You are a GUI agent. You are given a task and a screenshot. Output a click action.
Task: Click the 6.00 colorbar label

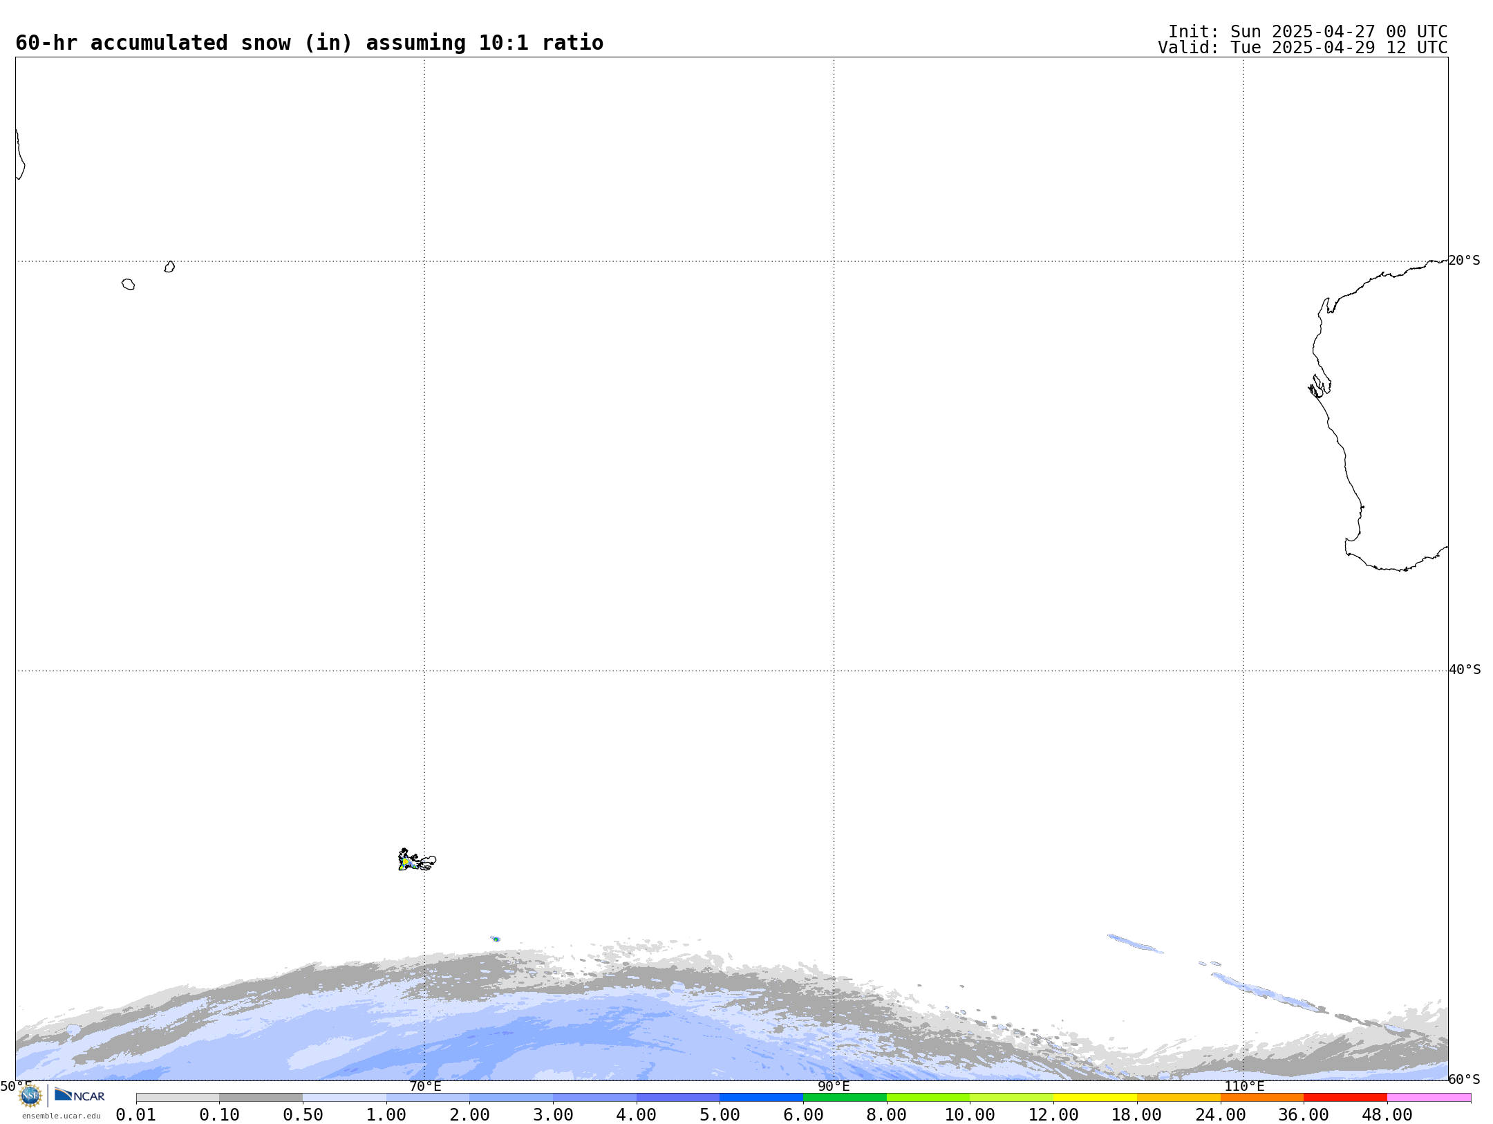(803, 1115)
